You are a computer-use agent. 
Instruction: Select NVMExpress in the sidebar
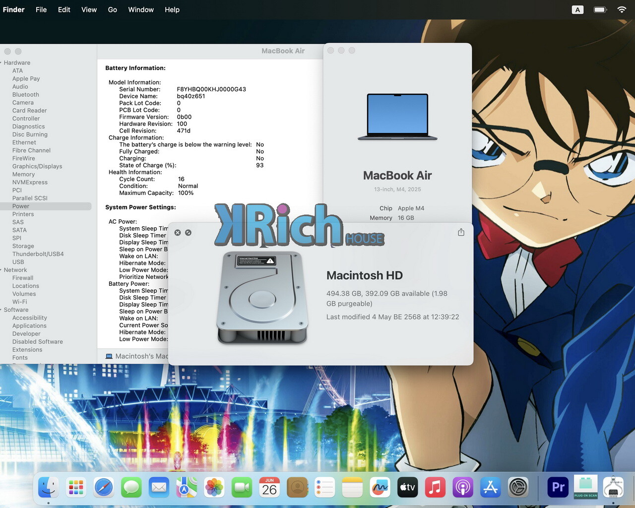tap(30, 182)
